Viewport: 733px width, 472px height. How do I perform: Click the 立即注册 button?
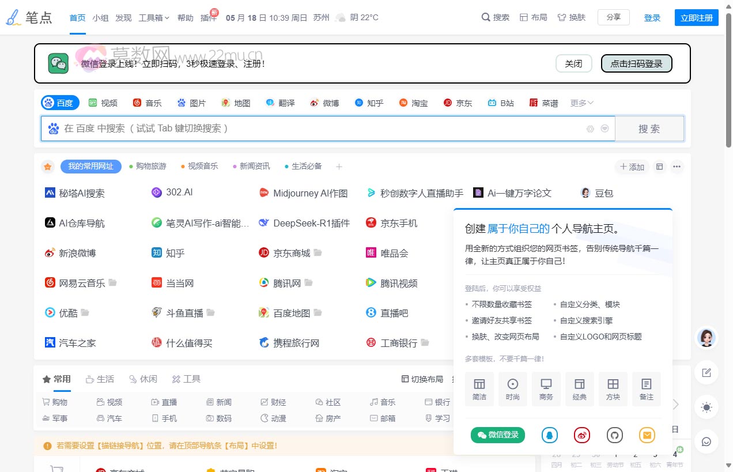point(696,17)
